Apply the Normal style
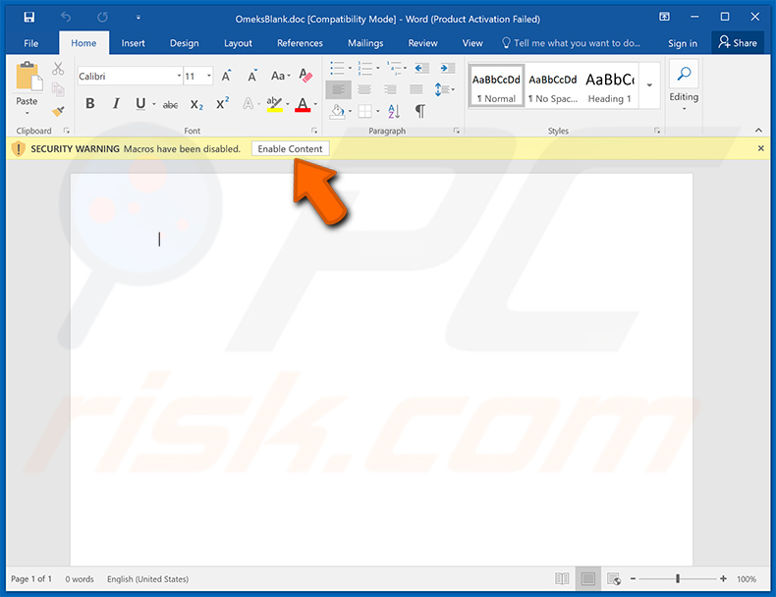Screen dimensions: 776x597 click(496, 85)
